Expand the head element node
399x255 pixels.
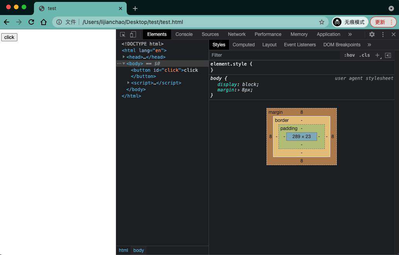124,57
